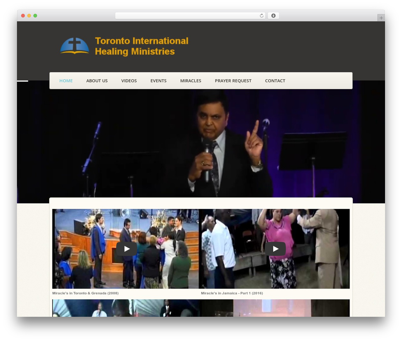Open the partially visible stage video thumbnail
The image size is (402, 341).
[126, 308]
